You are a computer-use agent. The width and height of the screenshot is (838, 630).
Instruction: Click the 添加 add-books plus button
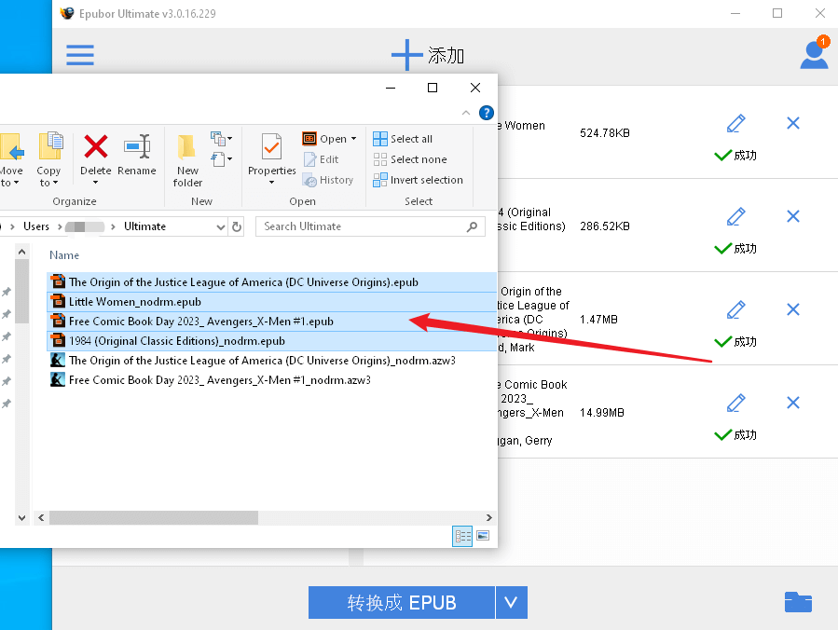click(x=428, y=55)
